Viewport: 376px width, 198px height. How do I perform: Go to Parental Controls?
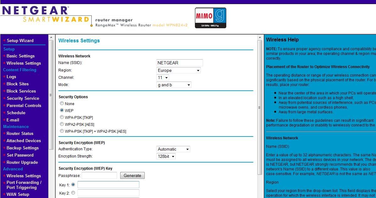coord(24,105)
